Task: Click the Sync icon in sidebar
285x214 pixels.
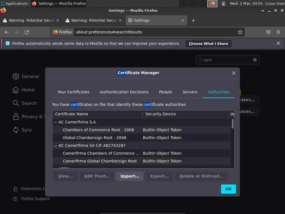Action: [16, 130]
